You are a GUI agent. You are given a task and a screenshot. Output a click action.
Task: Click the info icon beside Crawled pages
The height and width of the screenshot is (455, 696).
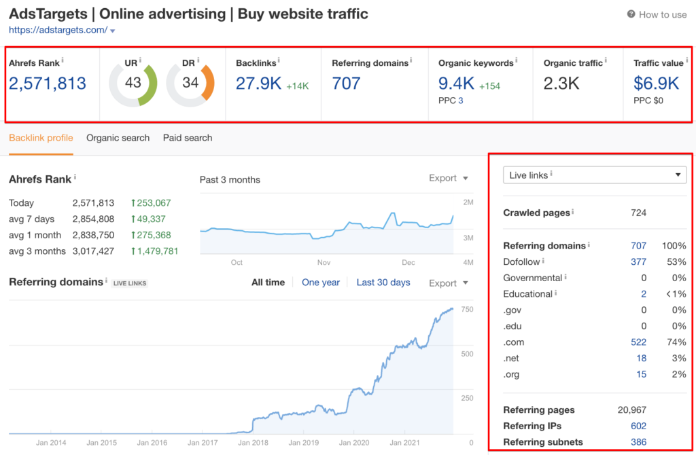click(572, 211)
